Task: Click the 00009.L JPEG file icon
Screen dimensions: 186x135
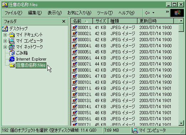Action: point(74,76)
